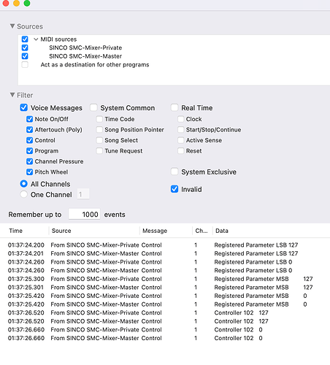Click the Ch... column header
The width and height of the screenshot is (330, 365).
pos(202,231)
